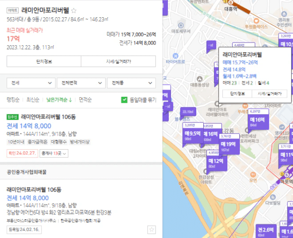The height and width of the screenshot is (238, 293).
Task: Click the 다보빌딩 map icon
Action: click(273, 197)
